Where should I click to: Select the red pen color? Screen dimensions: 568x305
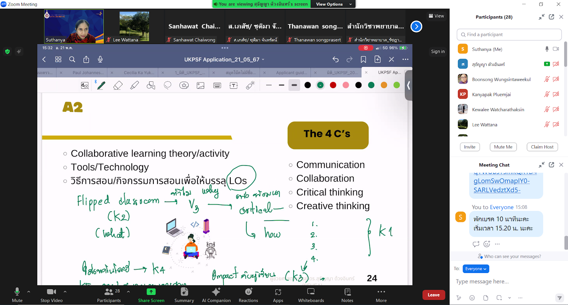click(x=333, y=85)
